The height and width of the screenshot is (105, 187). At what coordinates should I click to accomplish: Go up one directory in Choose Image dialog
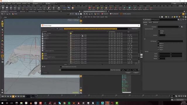coord(57,29)
